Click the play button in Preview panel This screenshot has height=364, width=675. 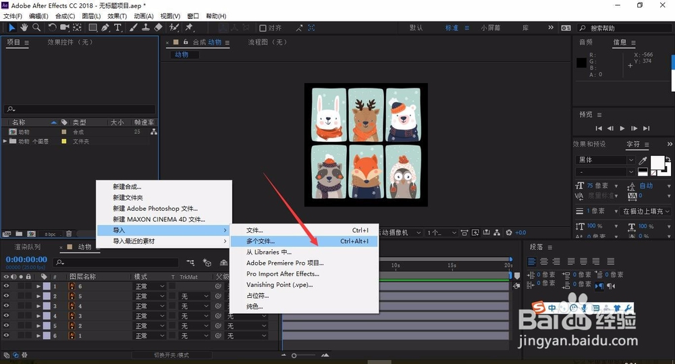coord(622,128)
